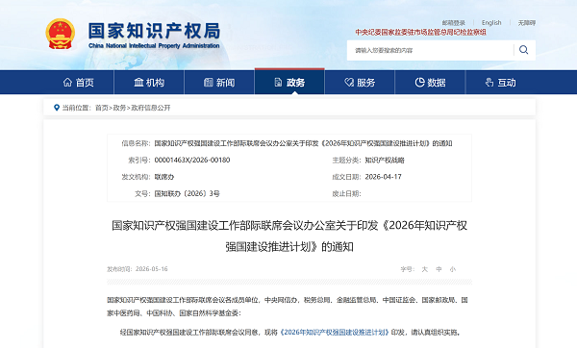Click the pie chart icon in 数据 menu

(419, 82)
